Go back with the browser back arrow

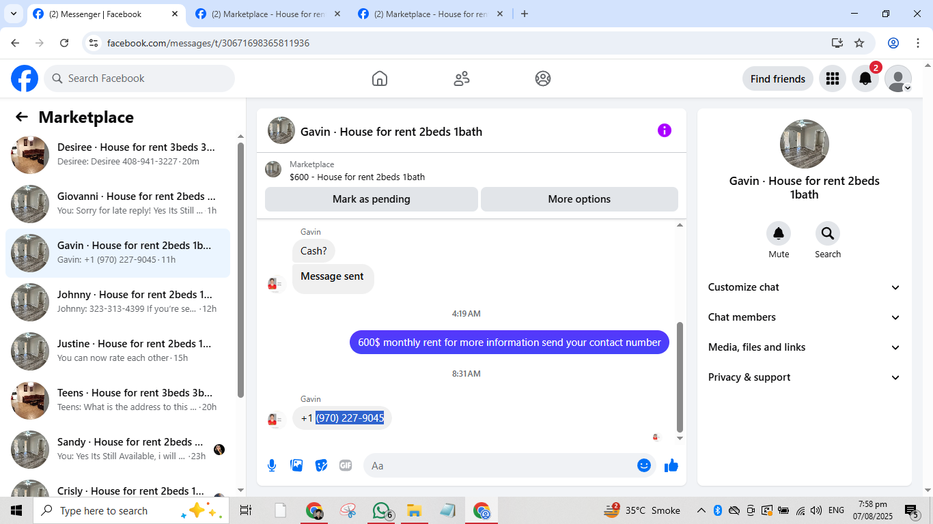point(15,43)
